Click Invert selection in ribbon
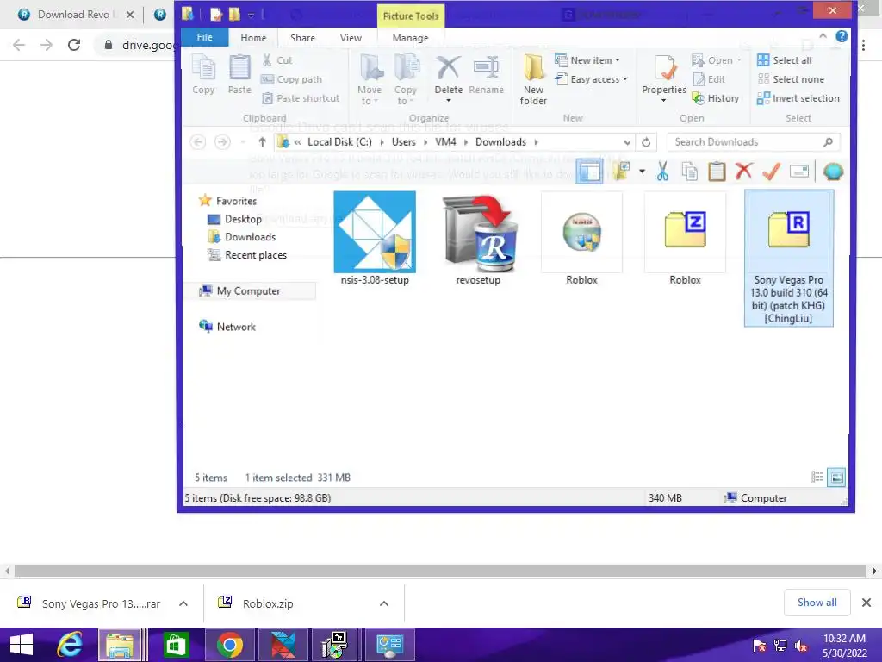882x662 pixels. tap(798, 98)
